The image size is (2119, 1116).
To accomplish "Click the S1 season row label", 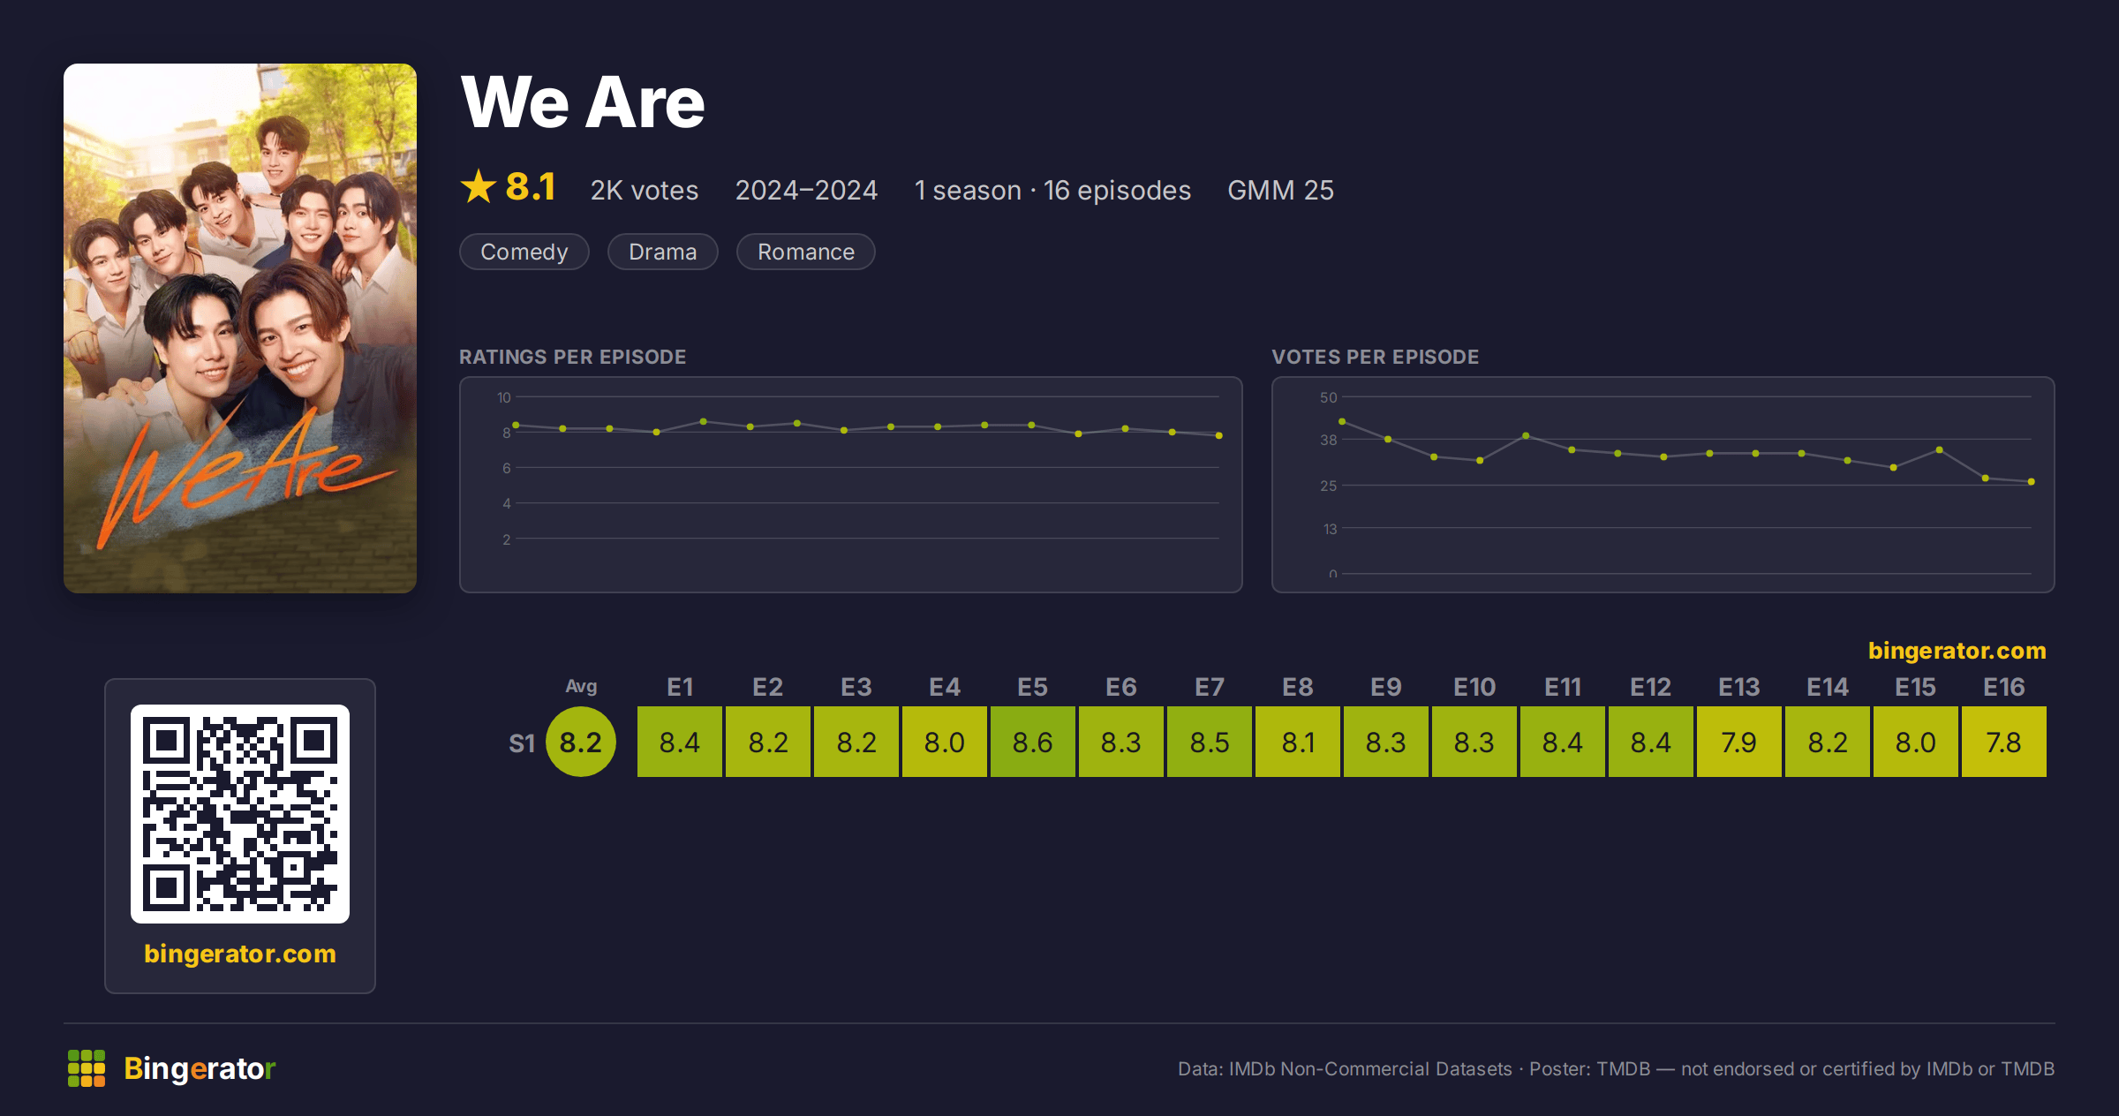I will click(522, 743).
